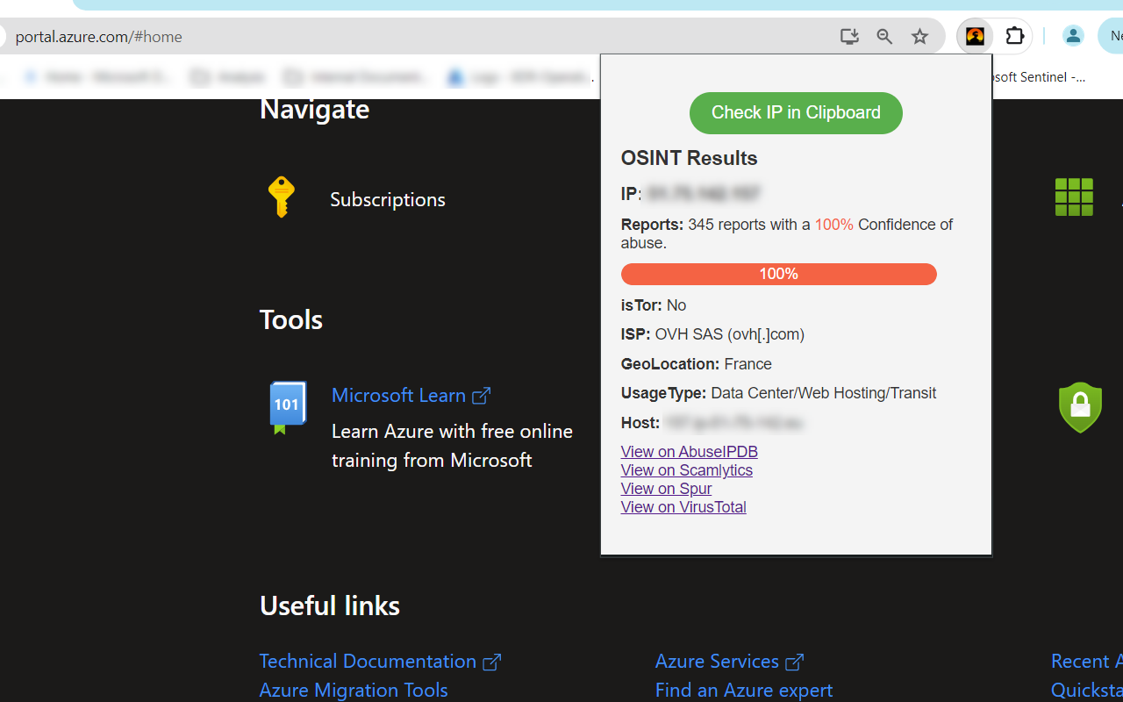Click the blurred Host value
Image resolution: width=1123 pixels, height=702 pixels.
click(733, 423)
